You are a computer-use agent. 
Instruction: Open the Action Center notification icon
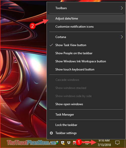(x=117, y=142)
